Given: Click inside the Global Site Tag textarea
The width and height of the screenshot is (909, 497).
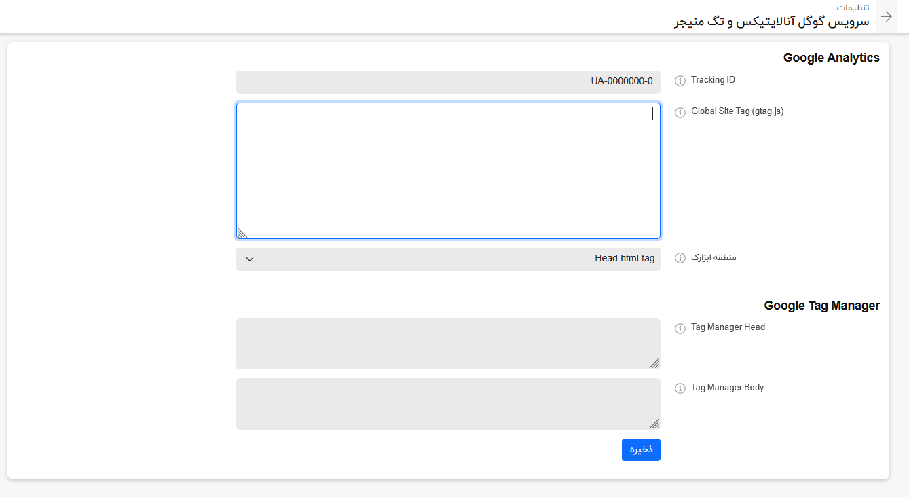Looking at the screenshot, I should tap(448, 170).
